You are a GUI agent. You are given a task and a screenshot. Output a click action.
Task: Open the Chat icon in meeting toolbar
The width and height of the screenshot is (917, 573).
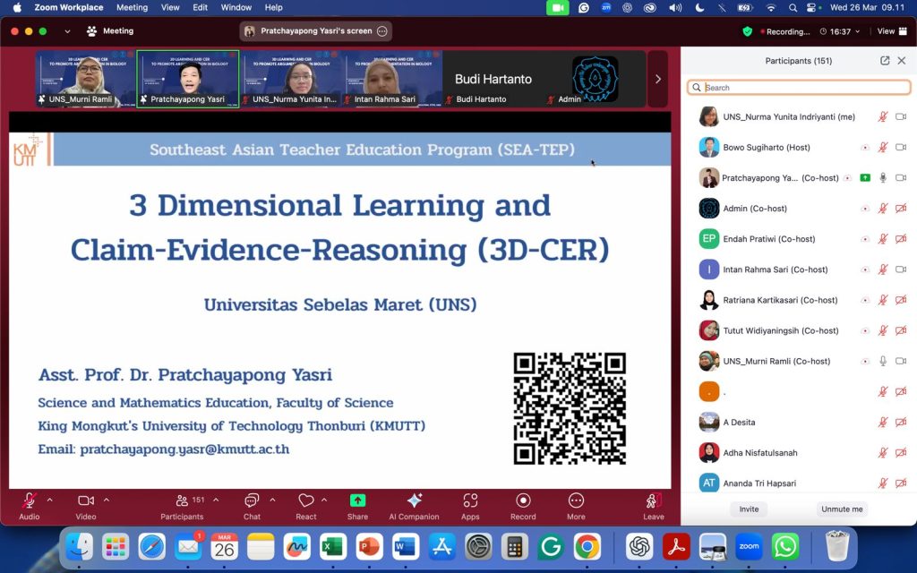point(252,501)
